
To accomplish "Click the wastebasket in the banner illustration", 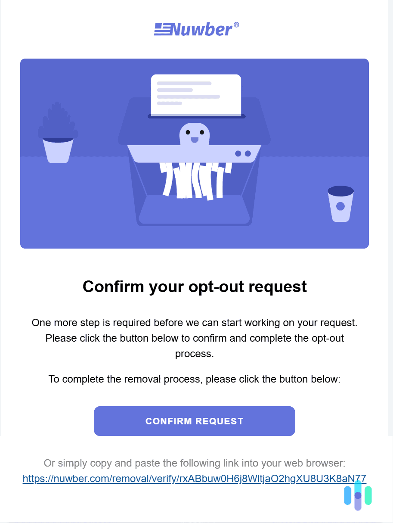I will (340, 202).
